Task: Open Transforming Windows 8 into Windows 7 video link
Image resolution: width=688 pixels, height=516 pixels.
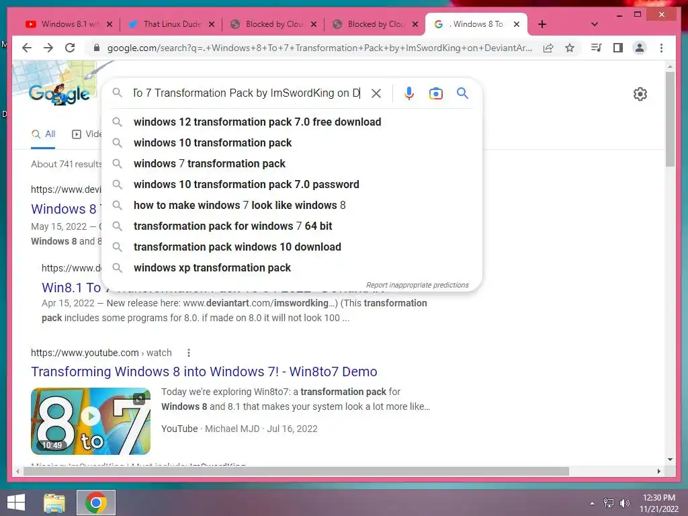Action: 204,372
